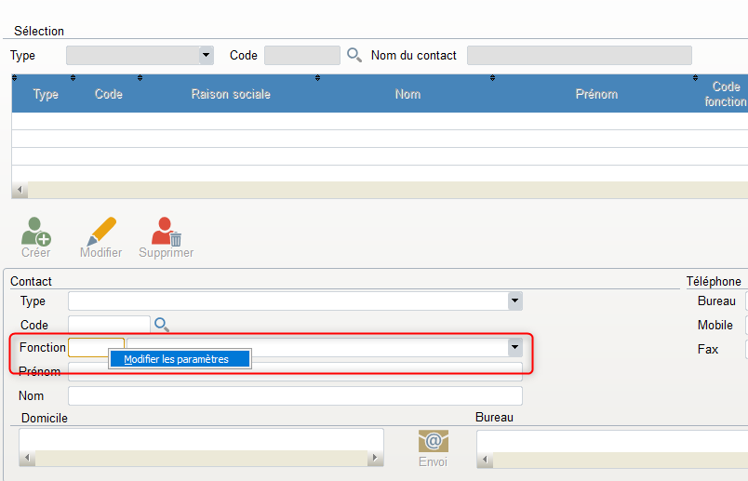Click the Code fonction column header
Viewport: 748px width, 481px height.
coord(725,94)
